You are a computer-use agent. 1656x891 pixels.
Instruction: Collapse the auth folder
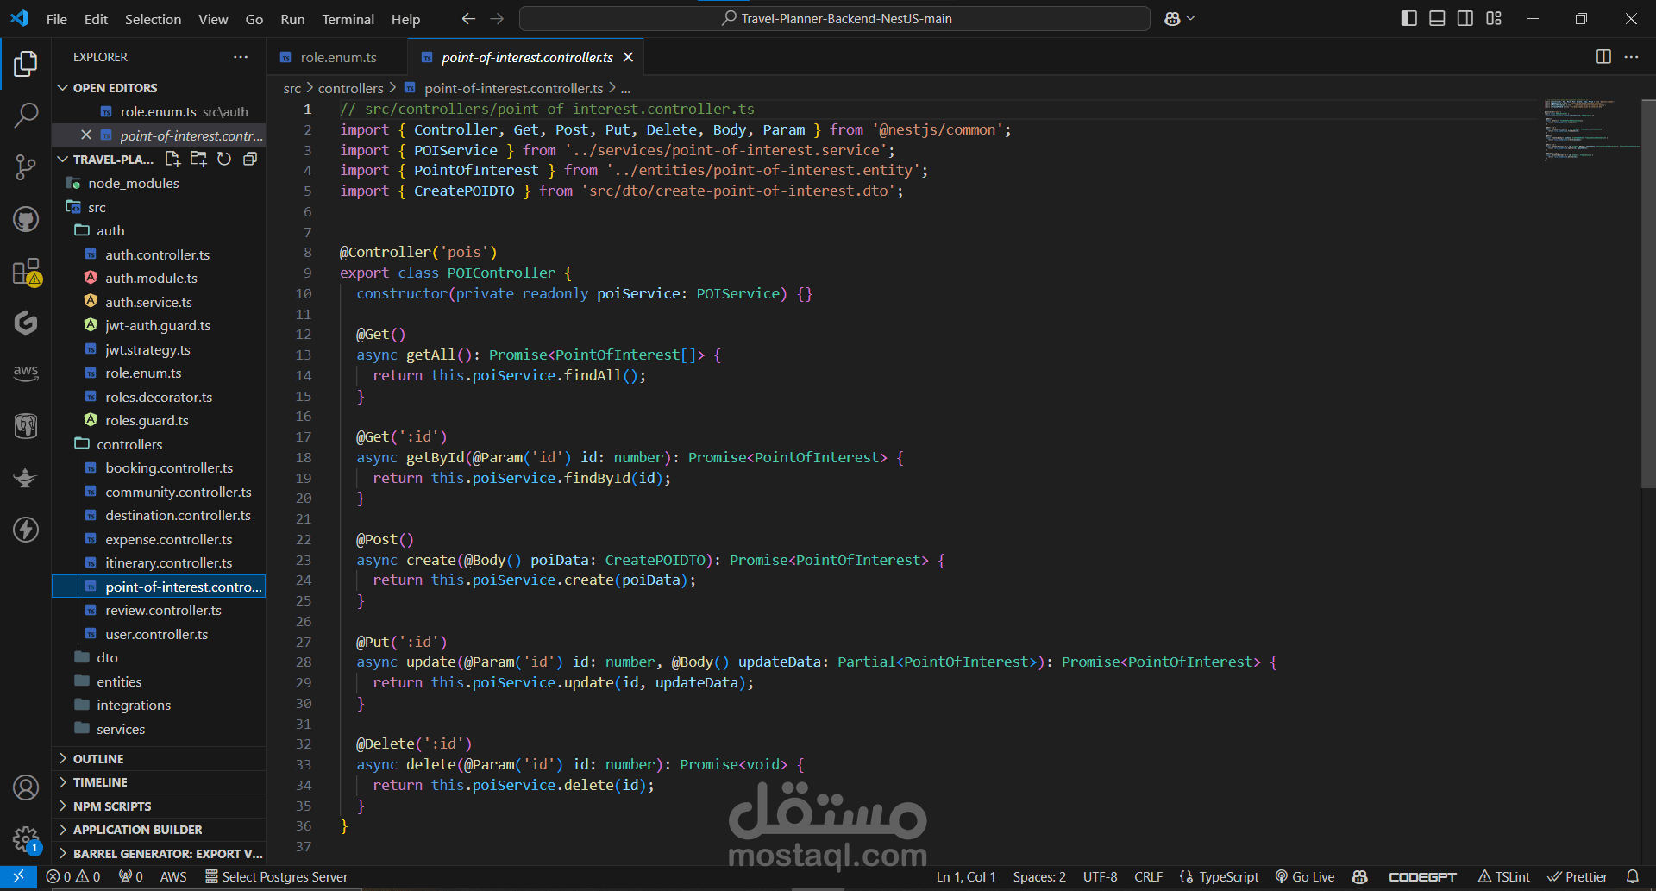[159, 230]
